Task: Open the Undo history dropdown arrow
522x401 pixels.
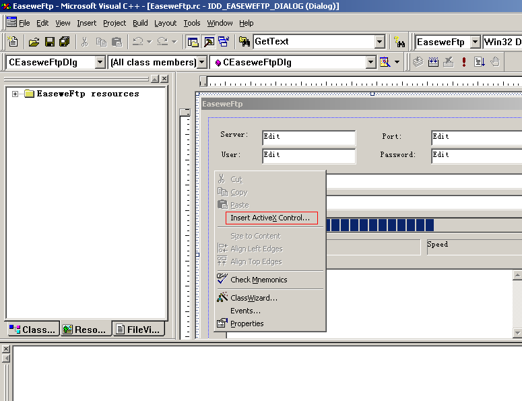Action: pyautogui.click(x=149, y=42)
